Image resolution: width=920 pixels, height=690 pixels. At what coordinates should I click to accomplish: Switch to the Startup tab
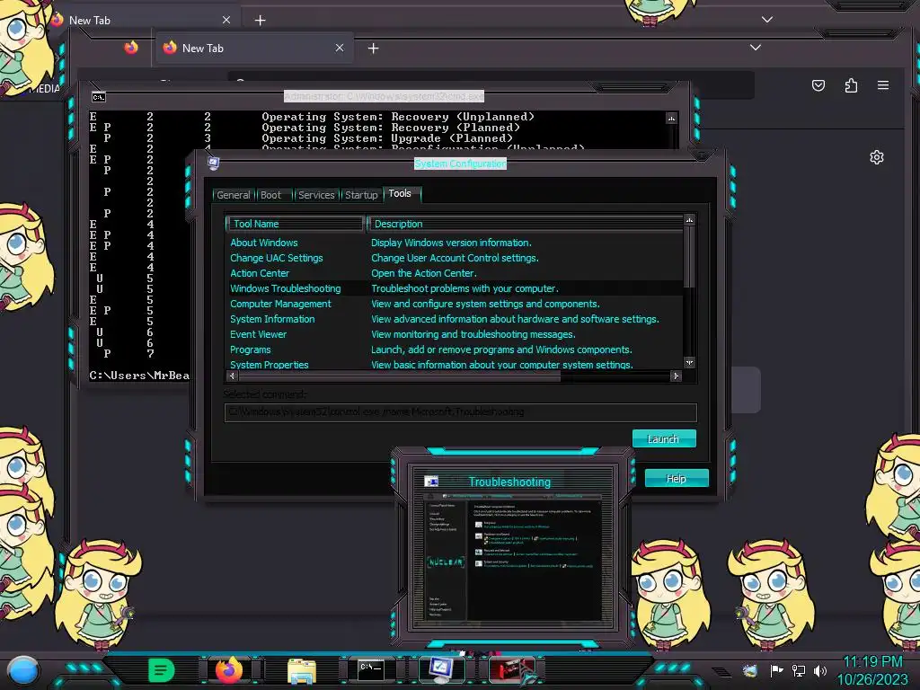point(361,195)
